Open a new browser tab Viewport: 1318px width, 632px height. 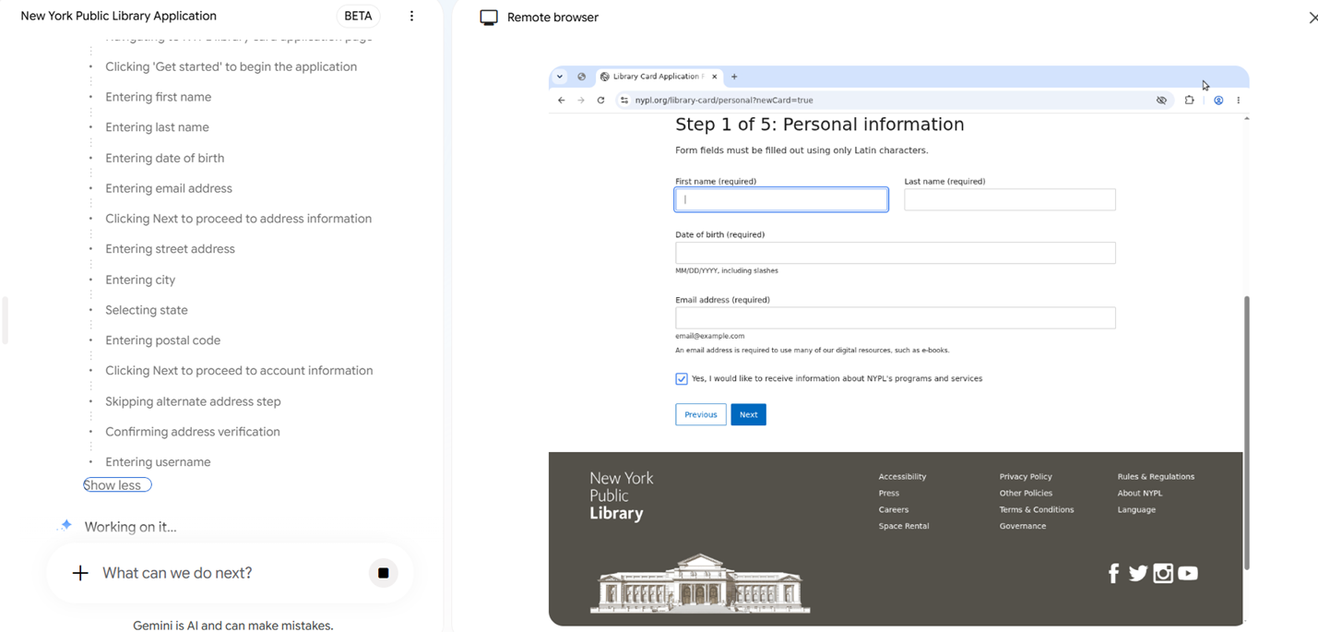point(734,77)
